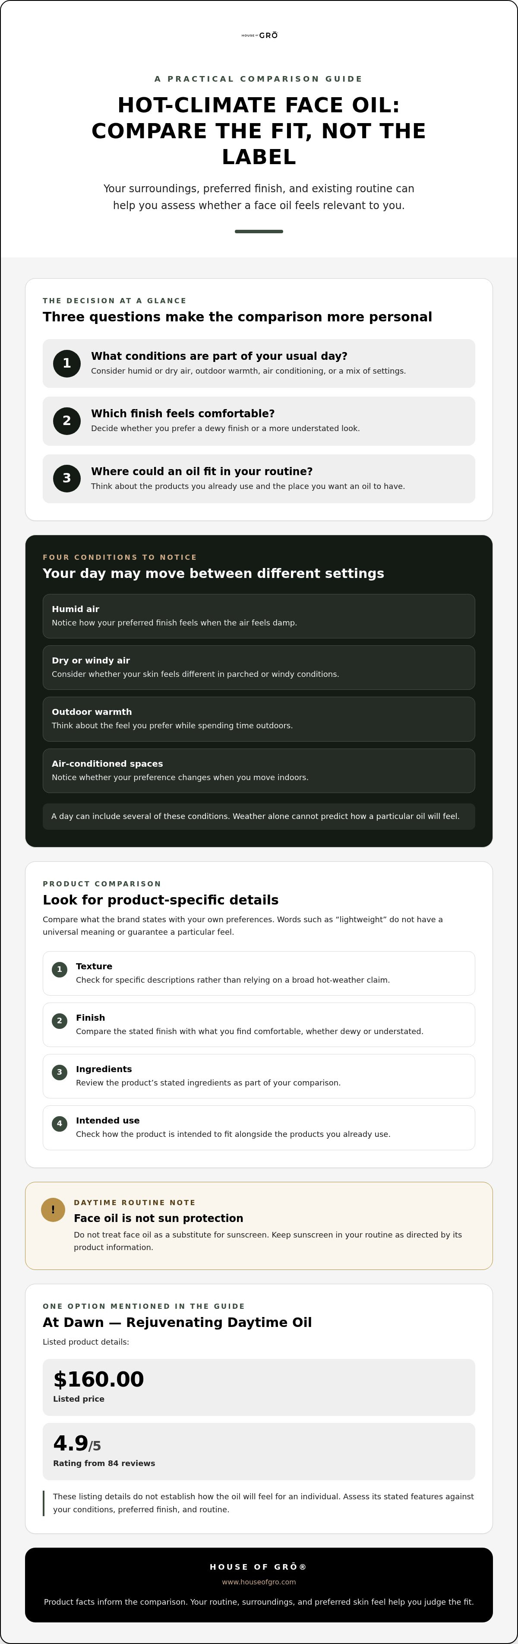Click the Ingredients step number badge
518x1644 pixels.
click(x=59, y=1072)
